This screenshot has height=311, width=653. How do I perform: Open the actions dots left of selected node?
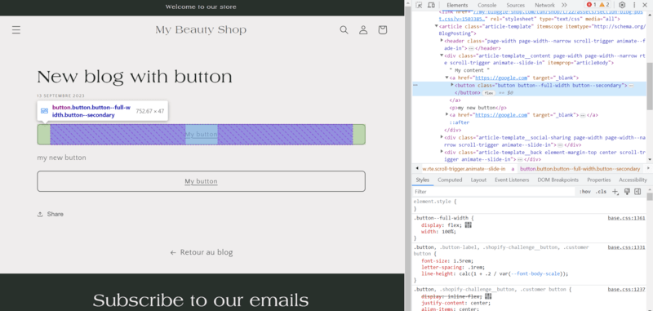(415, 86)
